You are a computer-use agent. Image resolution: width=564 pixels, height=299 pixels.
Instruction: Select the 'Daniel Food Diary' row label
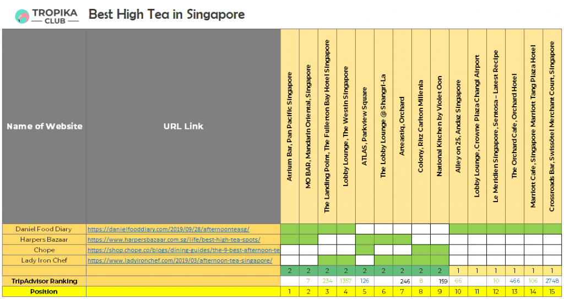44,229
